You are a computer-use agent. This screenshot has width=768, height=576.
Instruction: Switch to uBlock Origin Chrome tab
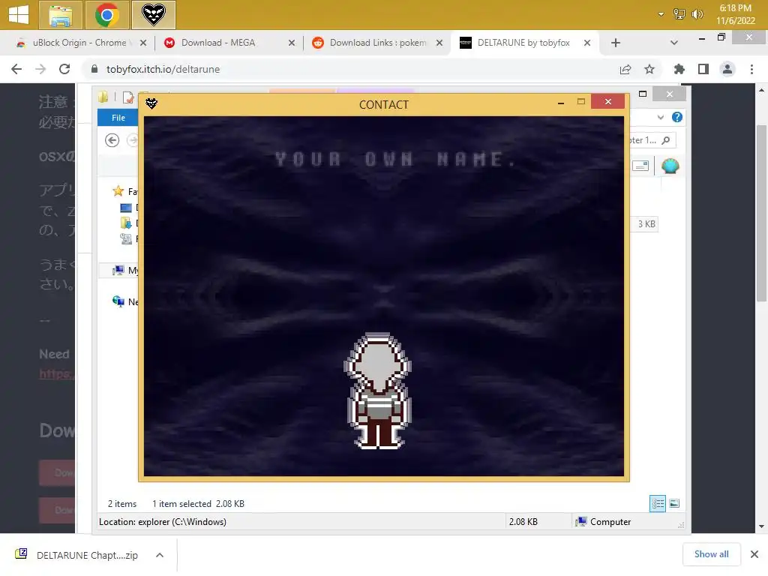coord(78,43)
